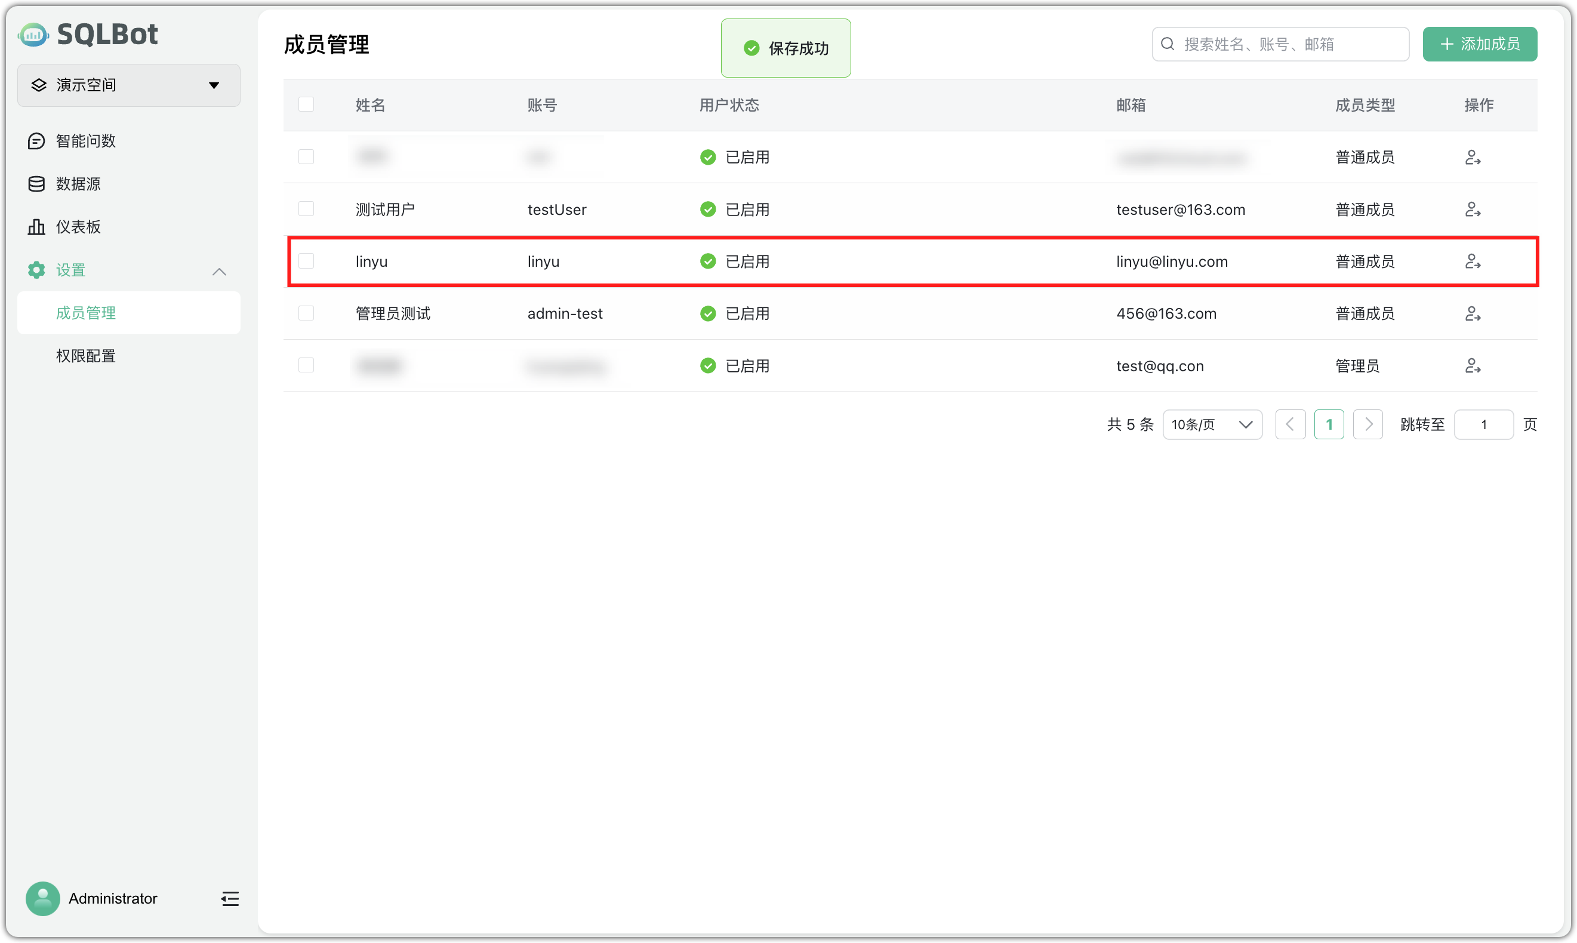Click the sidebar collapse icon near Administrator

tap(229, 898)
